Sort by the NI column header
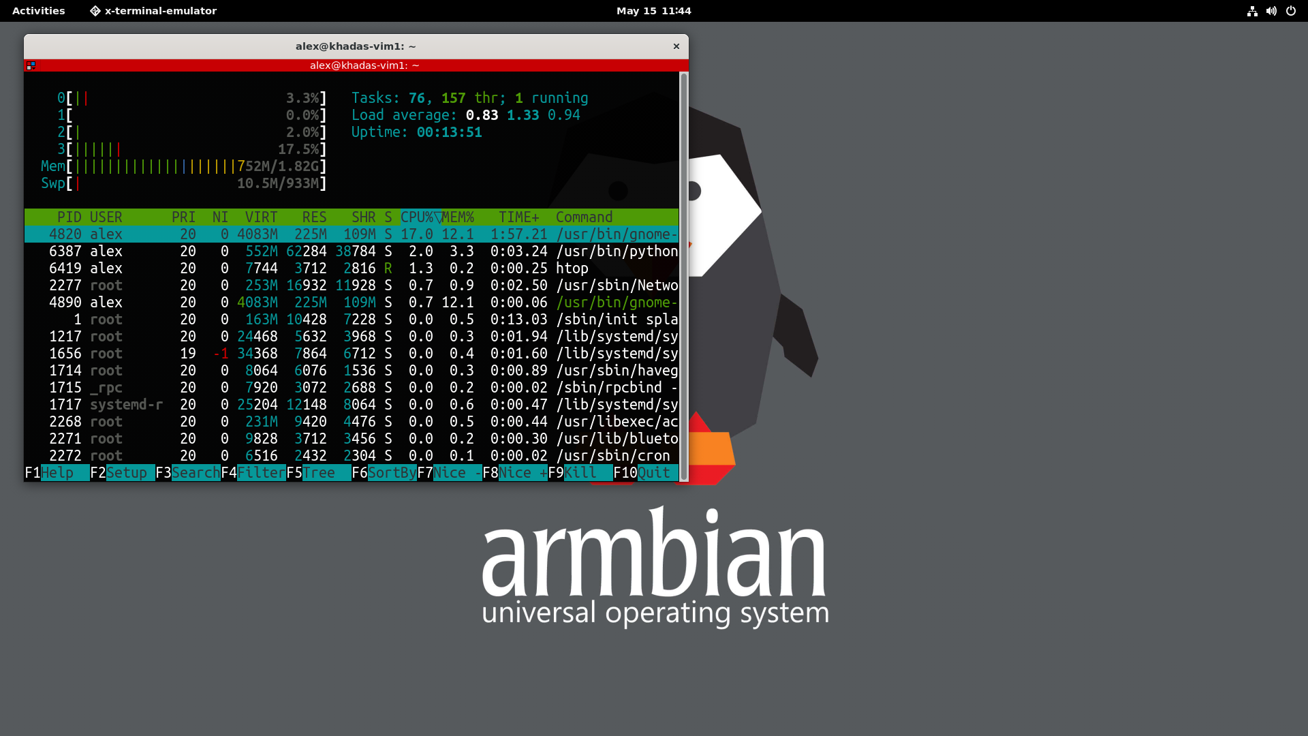Viewport: 1308px width, 736px height. tap(220, 217)
